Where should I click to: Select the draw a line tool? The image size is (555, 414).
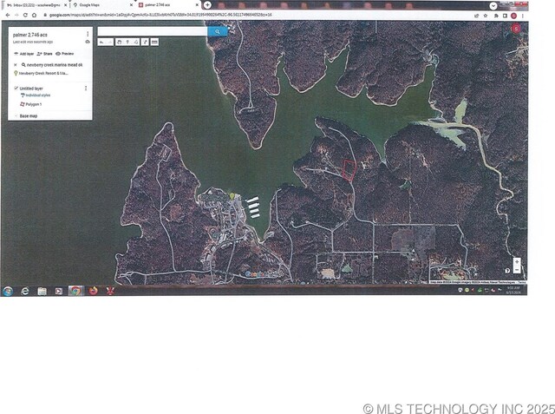[136, 43]
